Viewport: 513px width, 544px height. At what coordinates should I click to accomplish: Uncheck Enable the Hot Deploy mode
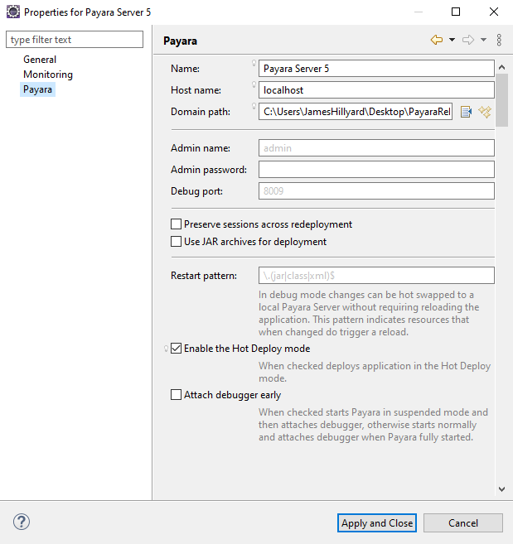coord(176,349)
